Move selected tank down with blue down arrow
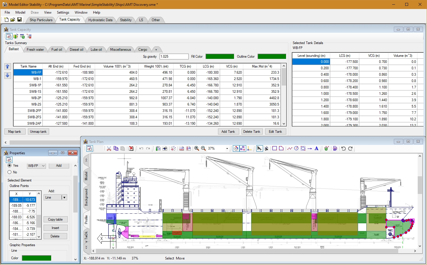This screenshot has width=427, height=265. coord(8,75)
